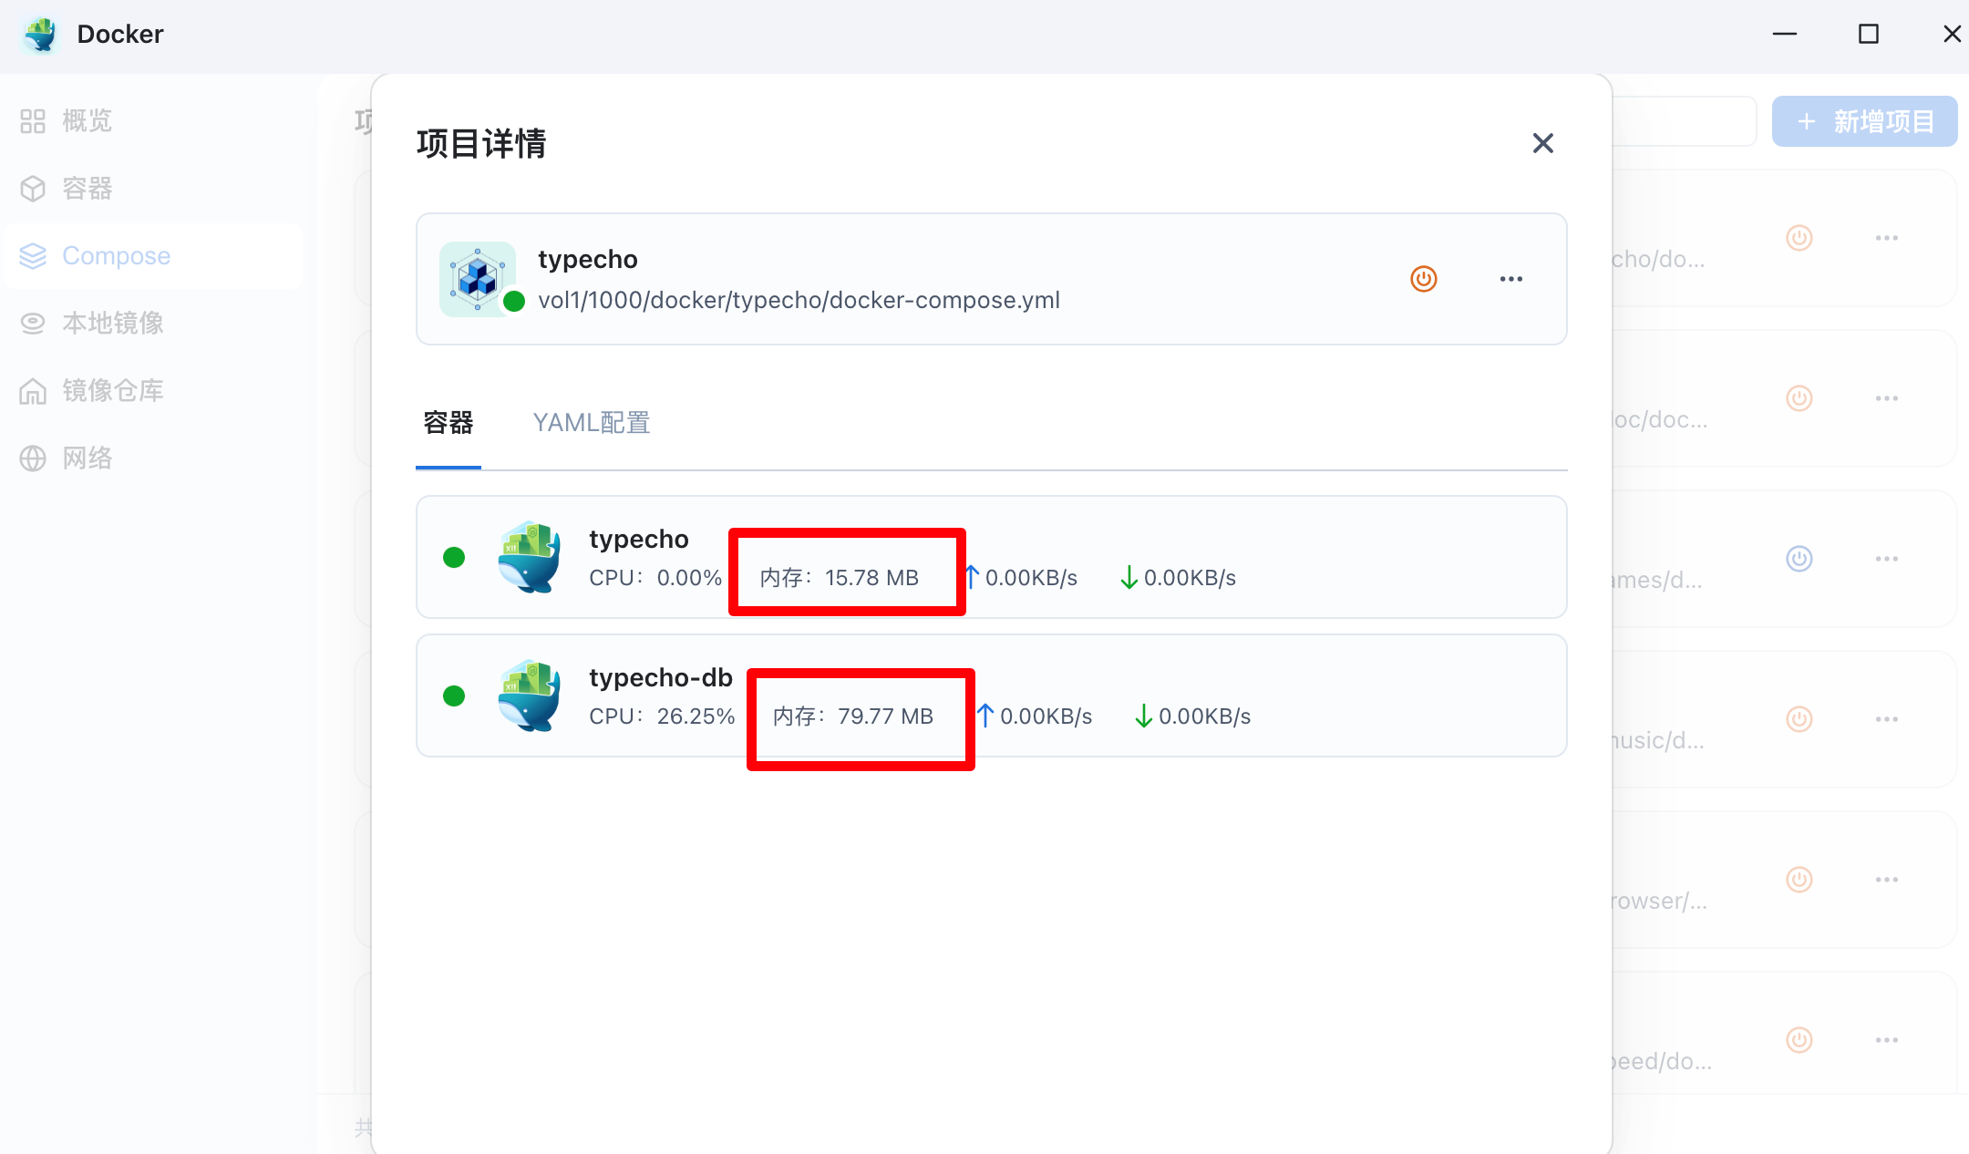Open the 概览 overview sidebar item

click(87, 121)
